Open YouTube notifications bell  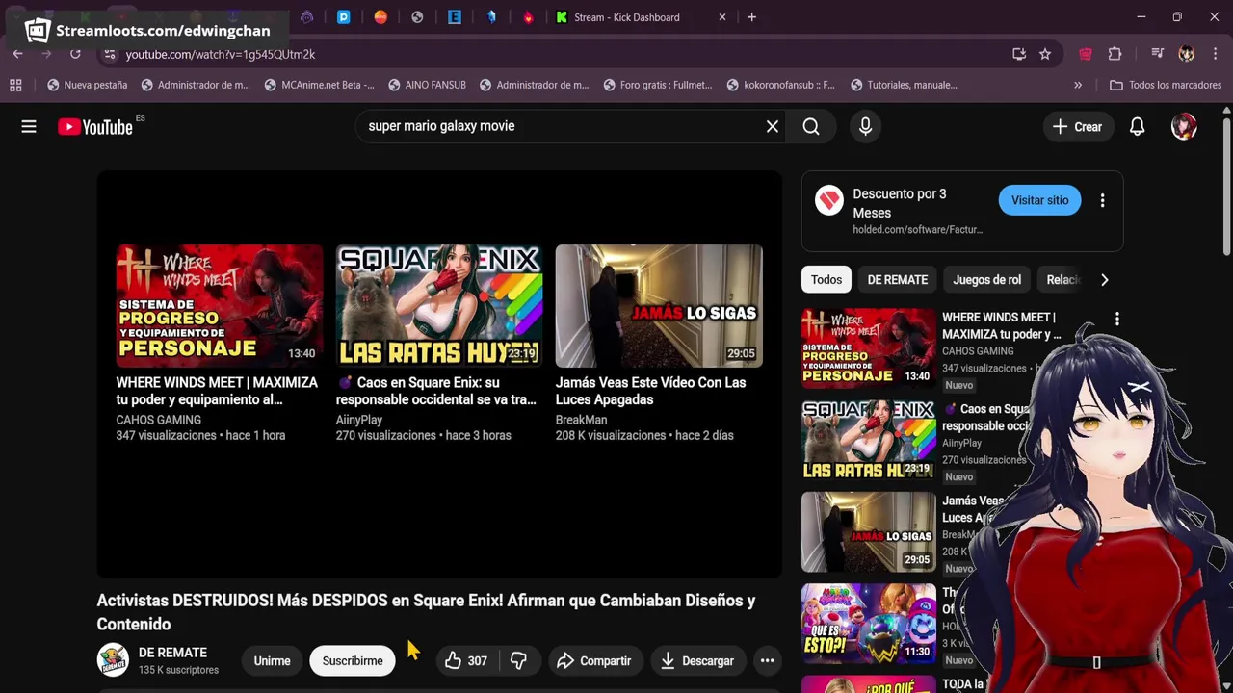[x=1137, y=126]
